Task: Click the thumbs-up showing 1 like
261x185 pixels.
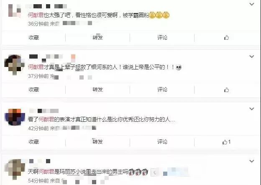Action: [226, 142]
